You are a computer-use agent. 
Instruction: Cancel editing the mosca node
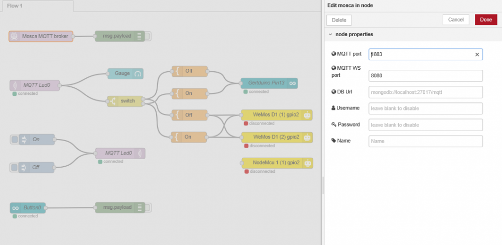point(455,20)
